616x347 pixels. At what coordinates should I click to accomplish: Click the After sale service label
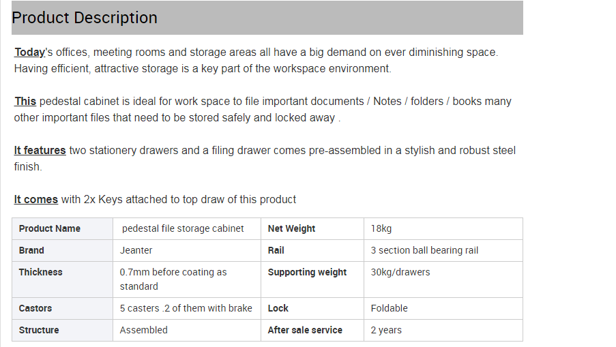[305, 330]
